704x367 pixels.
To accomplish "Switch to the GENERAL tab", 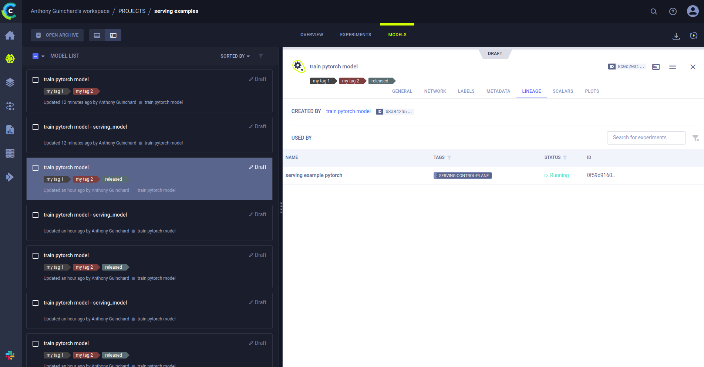I will pyautogui.click(x=402, y=91).
